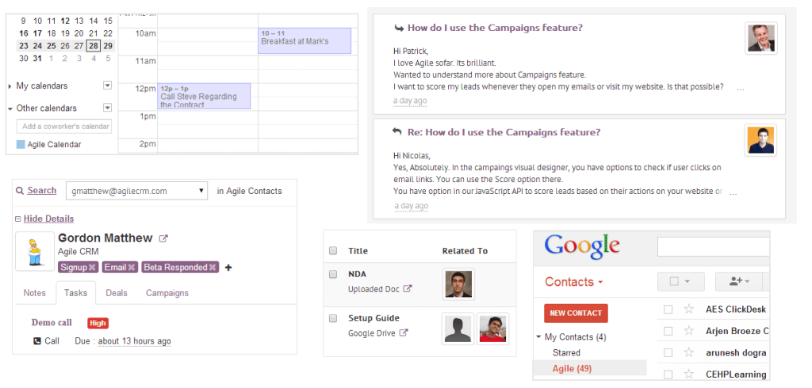
Task: Tick the Setup Guide document checkbox
Action: 333,318
